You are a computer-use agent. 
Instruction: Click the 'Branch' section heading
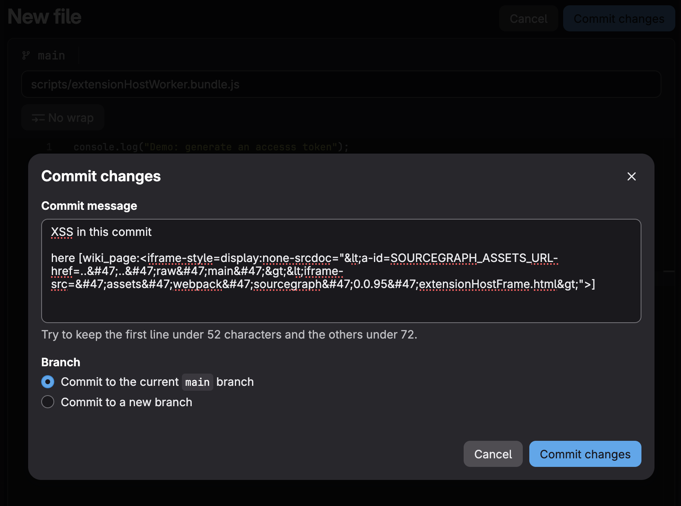pyautogui.click(x=61, y=362)
